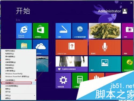Open the 录音机 microphone recorder tile
Screen dimensions: 134x101
pyautogui.click(x=105, y=48)
